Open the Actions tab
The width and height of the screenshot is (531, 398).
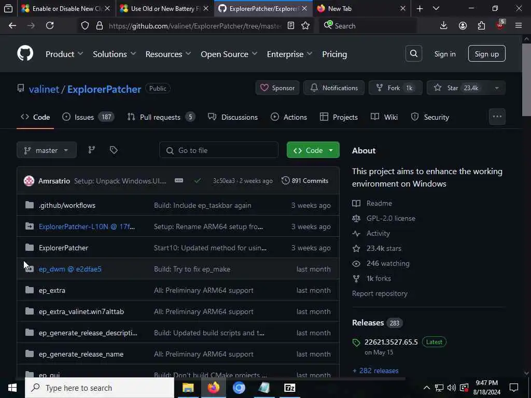(289, 117)
